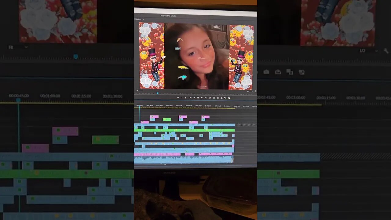Click the Mark In bracket icon
This screenshot has width=391, height=220.
click(x=182, y=98)
